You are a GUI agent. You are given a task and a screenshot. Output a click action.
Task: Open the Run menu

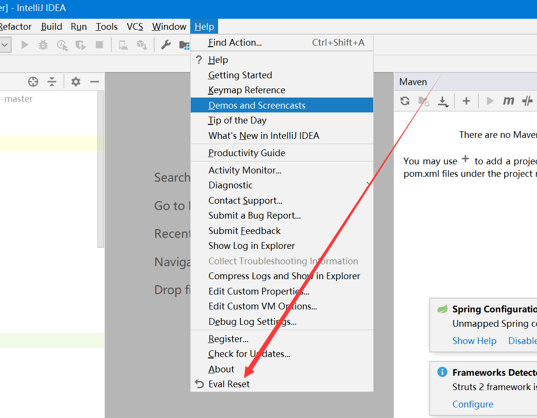point(79,26)
